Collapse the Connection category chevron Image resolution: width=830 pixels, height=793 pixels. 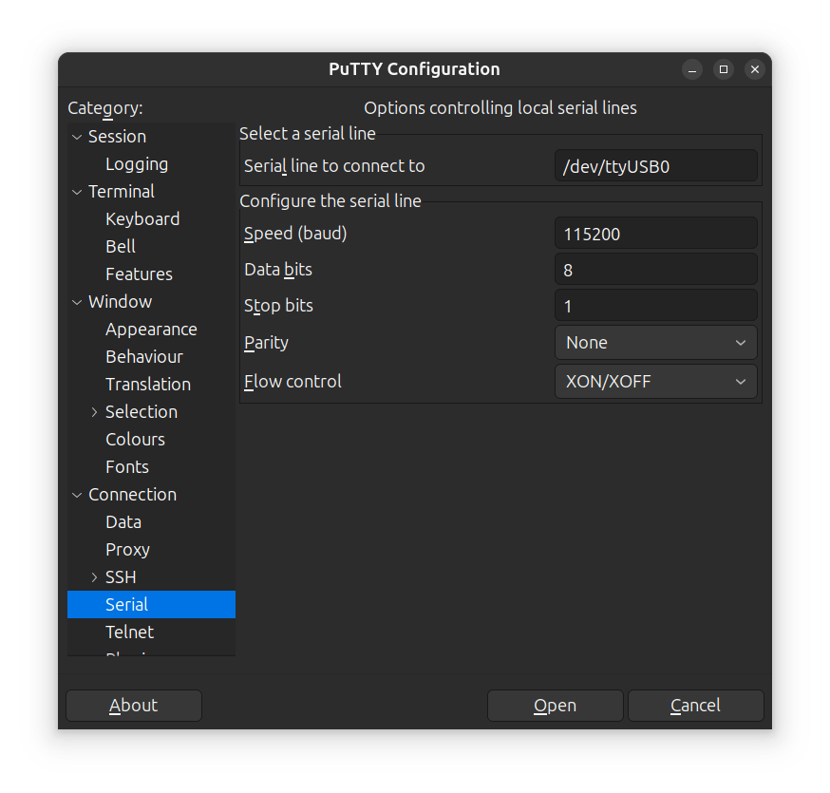(x=77, y=495)
